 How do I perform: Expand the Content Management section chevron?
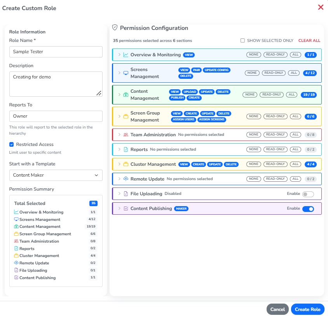point(119,95)
